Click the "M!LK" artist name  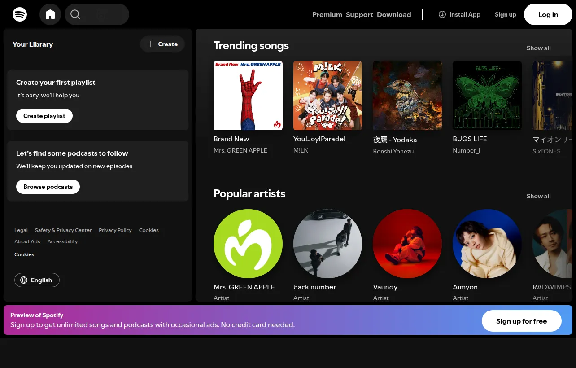coord(301,150)
